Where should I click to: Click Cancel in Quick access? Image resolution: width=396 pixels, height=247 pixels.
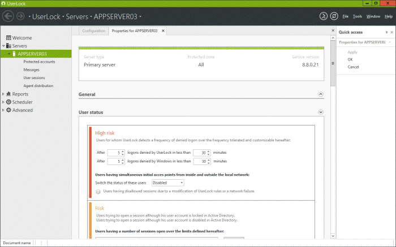(x=353, y=67)
